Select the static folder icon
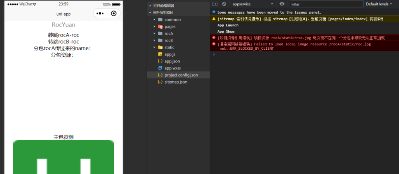This screenshot has height=174, width=399. (160, 47)
